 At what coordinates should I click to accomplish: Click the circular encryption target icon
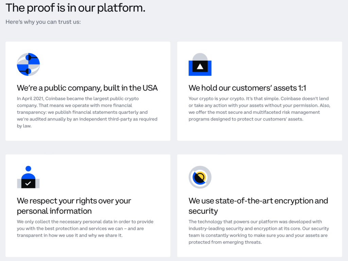pos(200,177)
